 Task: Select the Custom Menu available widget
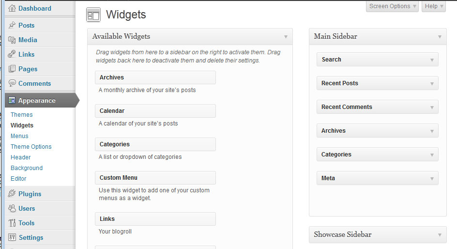pos(155,178)
